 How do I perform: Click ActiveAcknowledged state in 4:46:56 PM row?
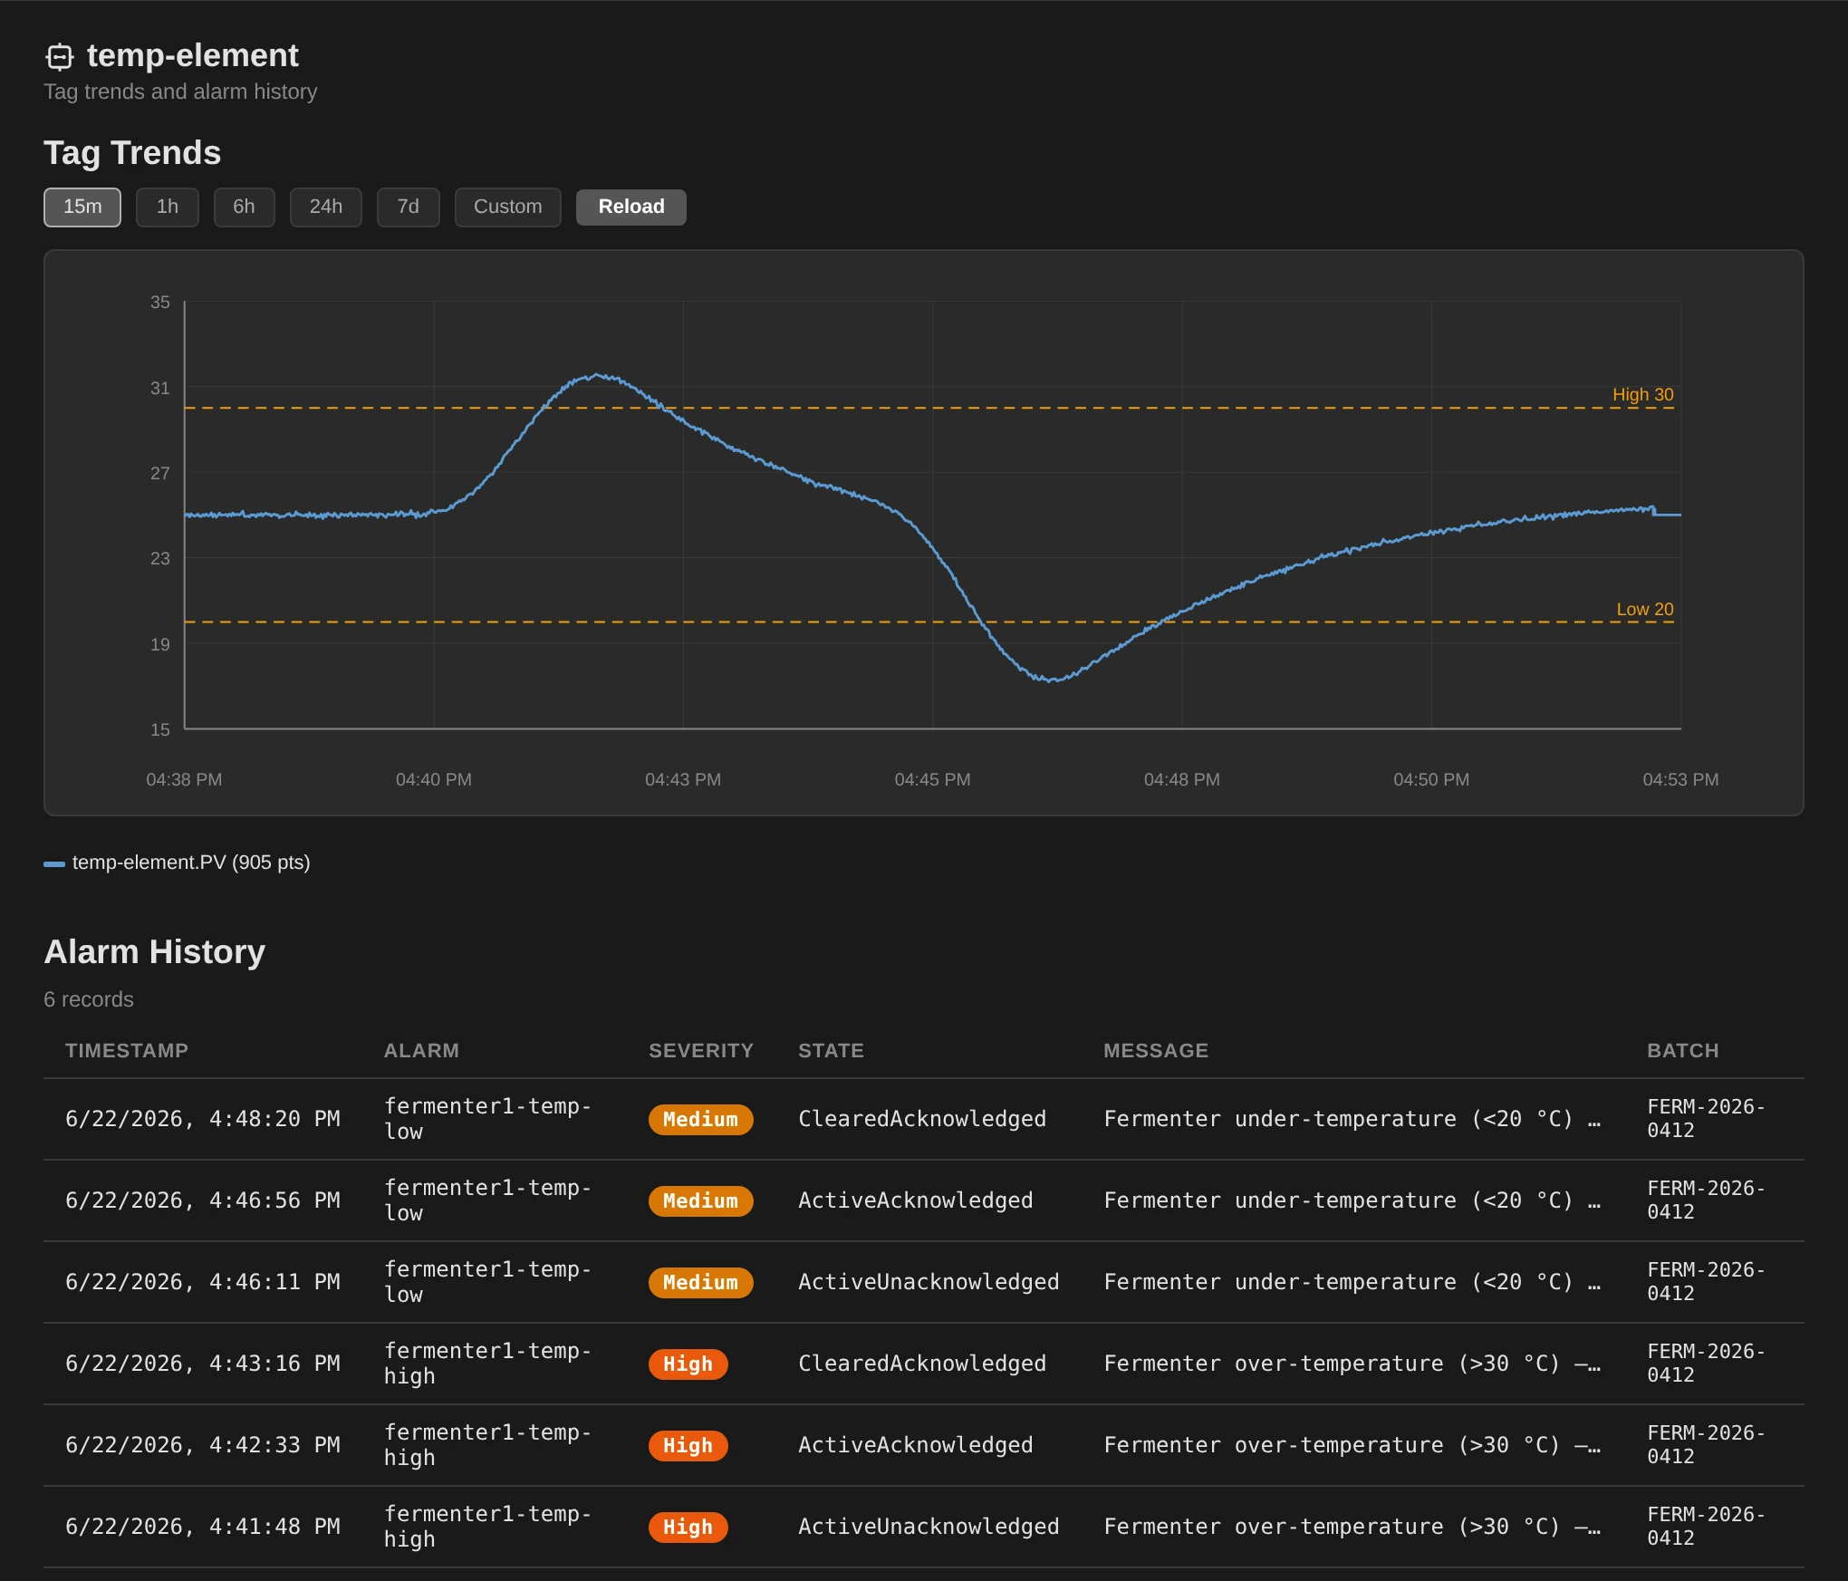tap(916, 1201)
